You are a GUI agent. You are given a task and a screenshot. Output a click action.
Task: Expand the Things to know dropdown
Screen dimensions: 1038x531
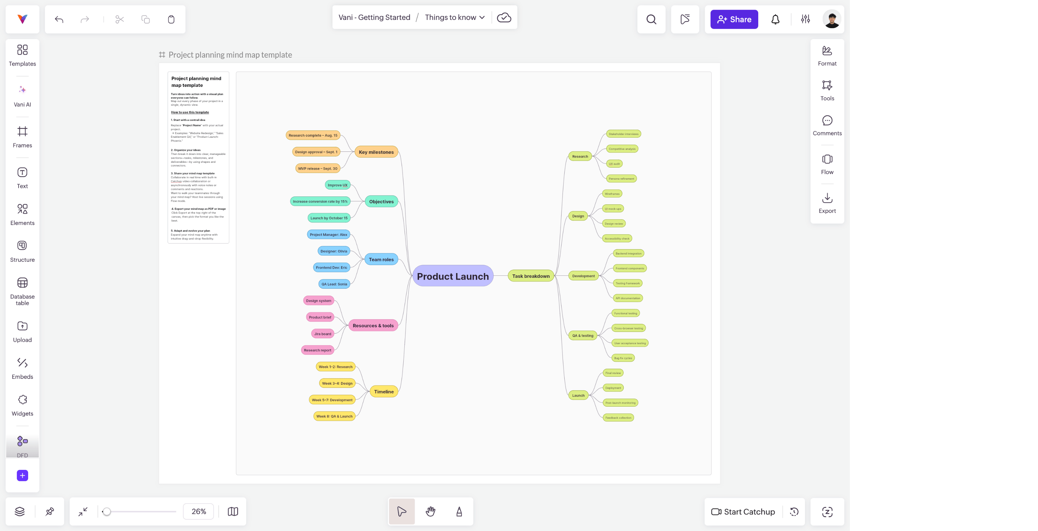click(455, 17)
